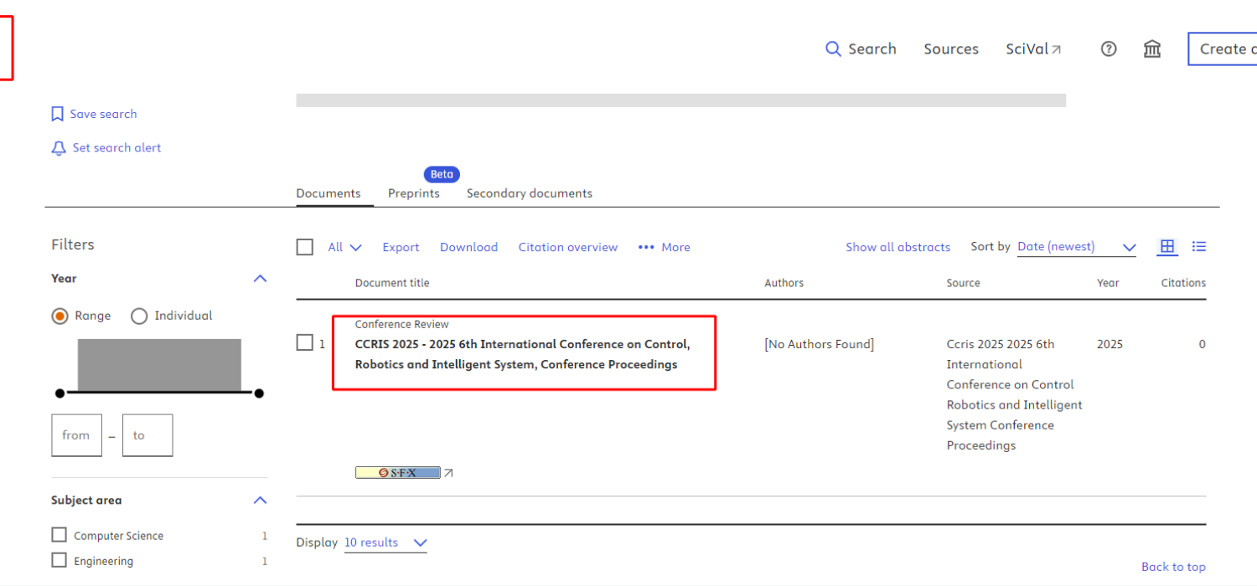Click the Ccris 2025 source name text
The width and height of the screenshot is (1257, 586).
coord(1015,394)
